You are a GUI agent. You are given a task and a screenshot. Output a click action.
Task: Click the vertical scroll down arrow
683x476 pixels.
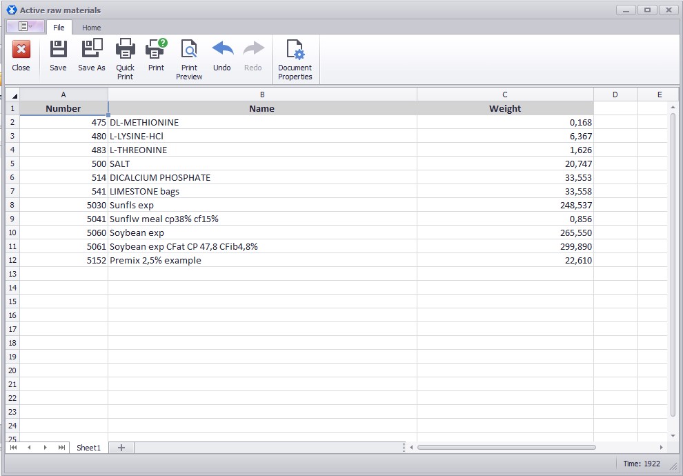(x=673, y=435)
